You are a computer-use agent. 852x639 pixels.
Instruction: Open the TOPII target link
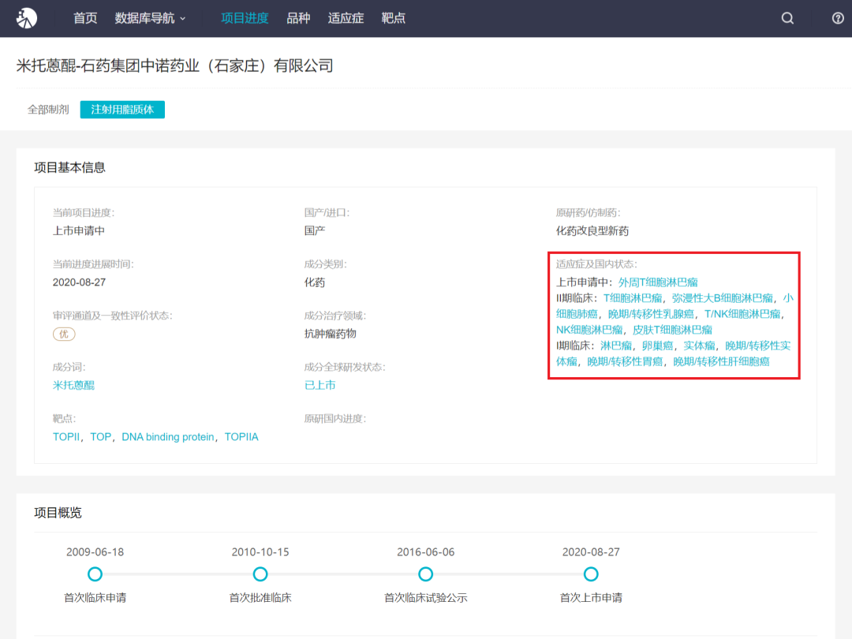(x=65, y=437)
